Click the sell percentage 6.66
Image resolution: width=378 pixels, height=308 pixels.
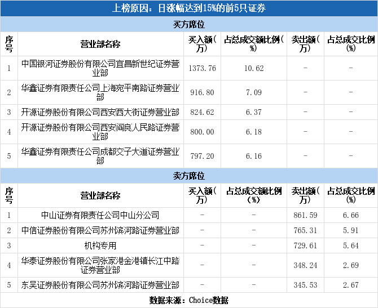(351, 215)
